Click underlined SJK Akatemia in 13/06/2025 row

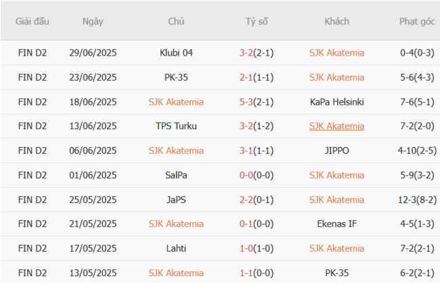point(336,126)
